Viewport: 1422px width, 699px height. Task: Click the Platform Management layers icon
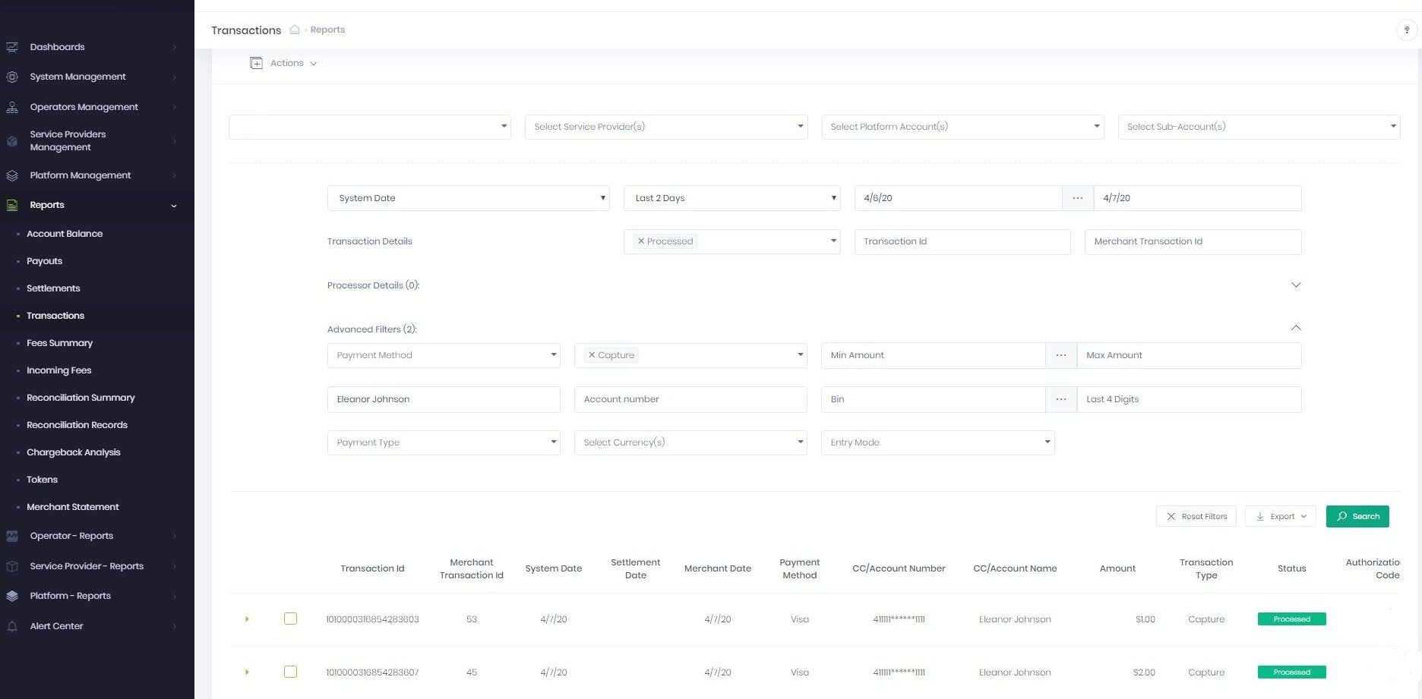point(12,175)
